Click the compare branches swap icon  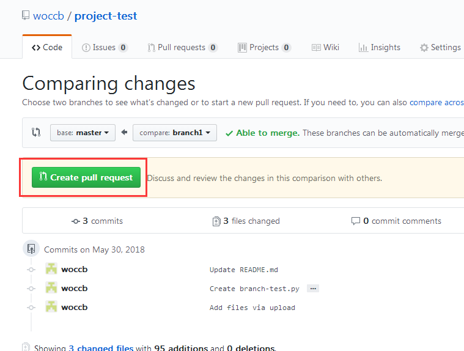[x=36, y=132]
